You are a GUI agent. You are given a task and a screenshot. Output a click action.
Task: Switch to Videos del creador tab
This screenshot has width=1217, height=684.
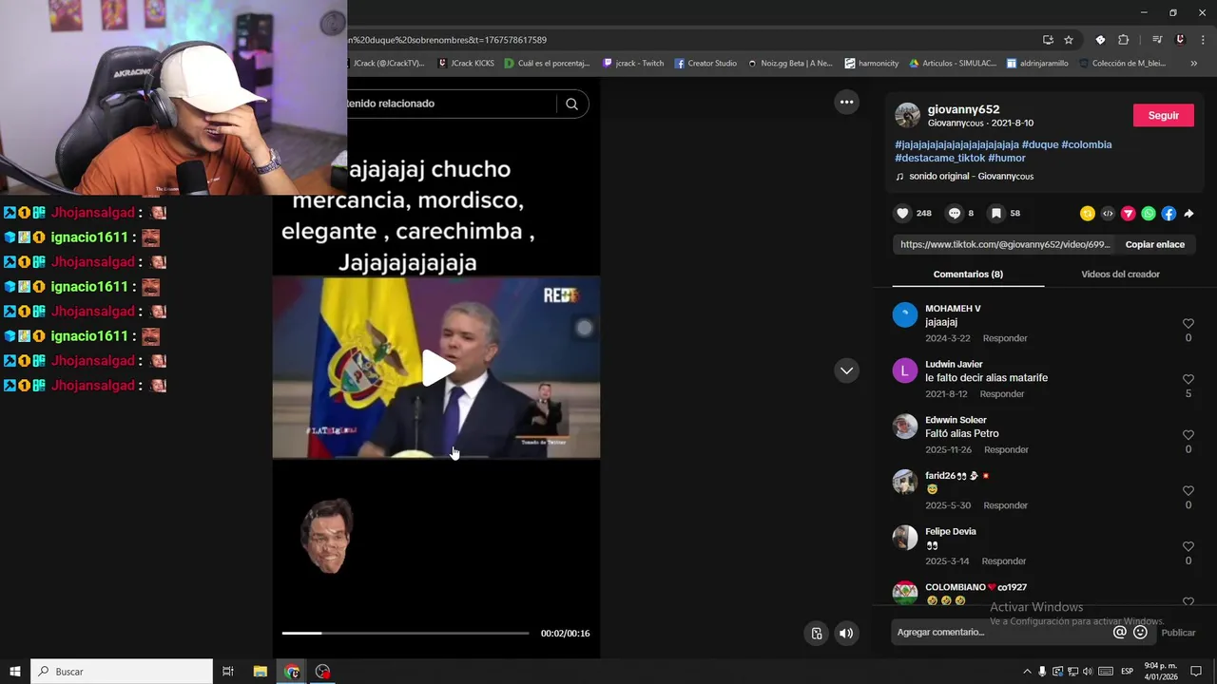pyautogui.click(x=1120, y=275)
